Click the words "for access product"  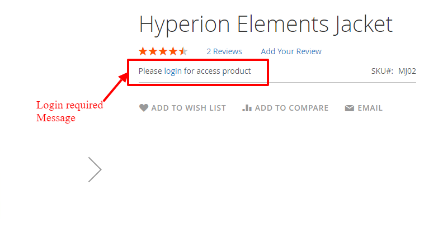pyautogui.click(x=218, y=71)
